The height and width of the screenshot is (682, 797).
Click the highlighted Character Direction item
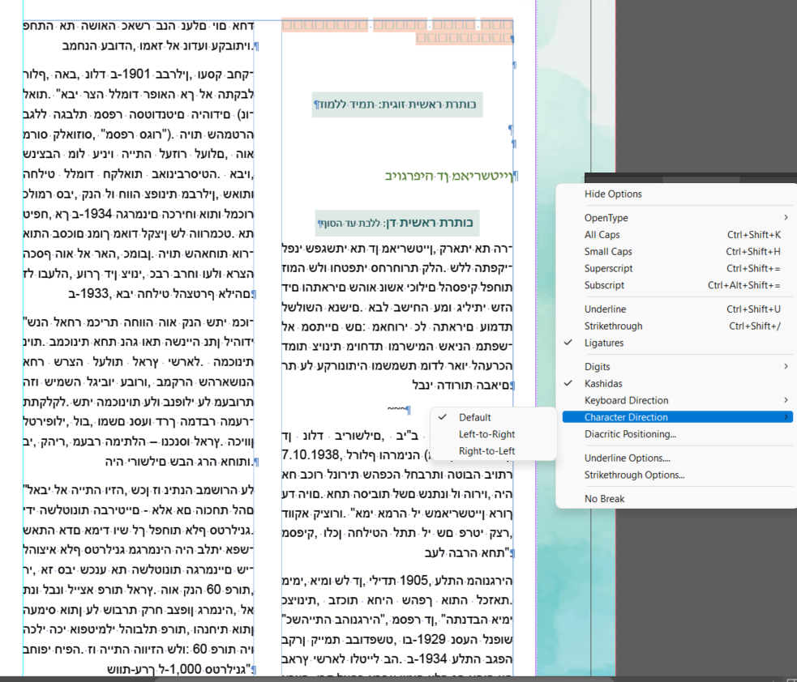[x=677, y=417]
